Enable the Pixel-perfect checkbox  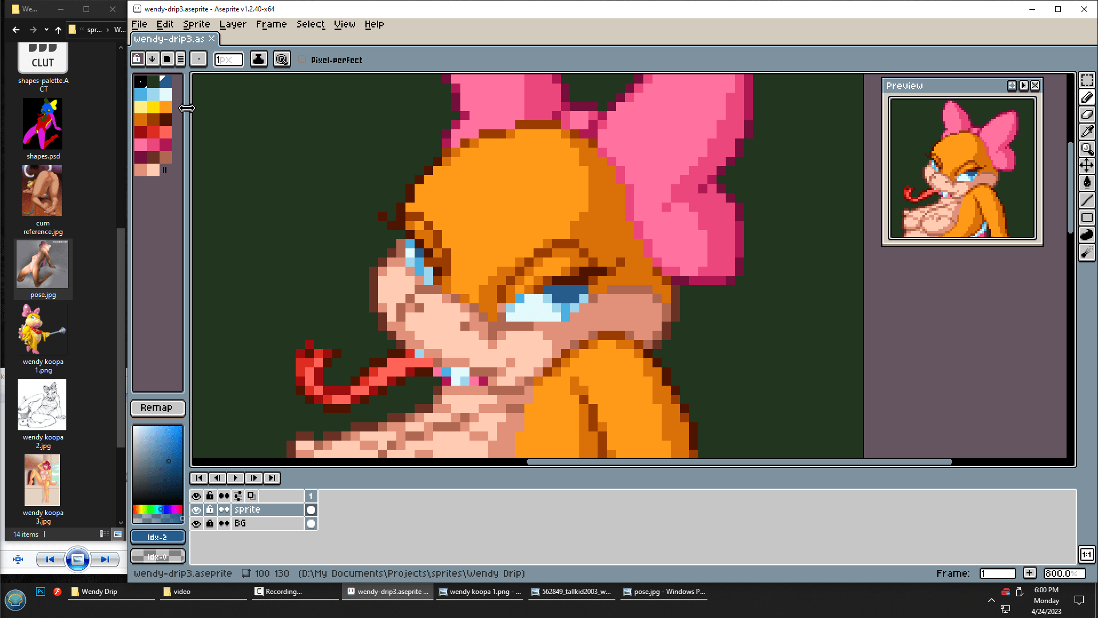(x=303, y=60)
